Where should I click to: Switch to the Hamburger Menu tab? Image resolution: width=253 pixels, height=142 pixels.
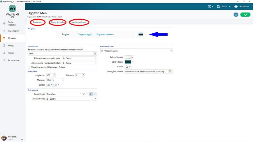79,22
